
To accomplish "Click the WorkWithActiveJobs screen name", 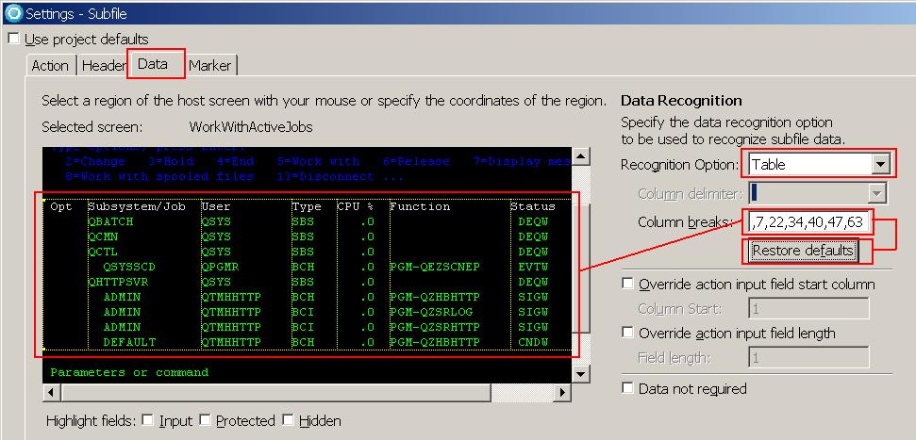I will [x=251, y=126].
